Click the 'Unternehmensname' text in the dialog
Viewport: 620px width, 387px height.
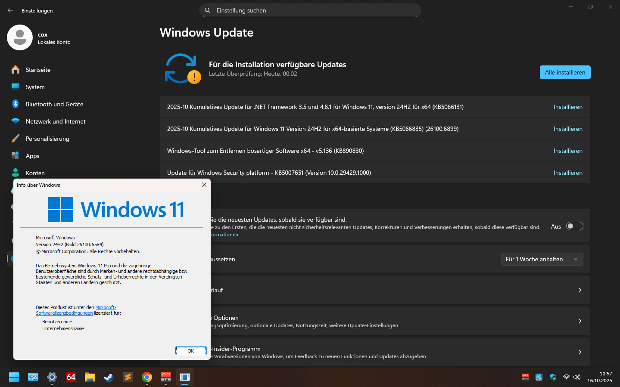(63, 328)
